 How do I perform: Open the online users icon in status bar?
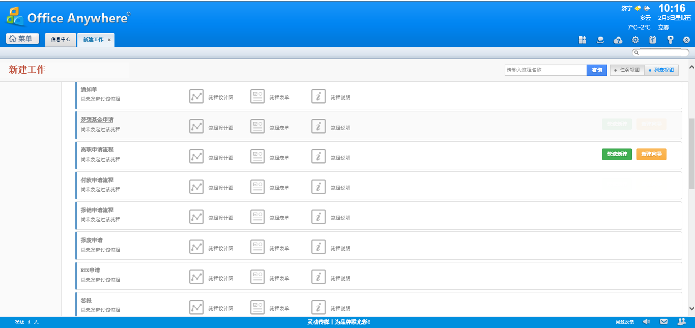tap(681, 321)
